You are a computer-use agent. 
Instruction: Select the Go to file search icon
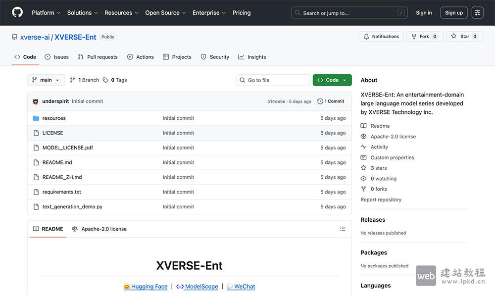point(242,80)
